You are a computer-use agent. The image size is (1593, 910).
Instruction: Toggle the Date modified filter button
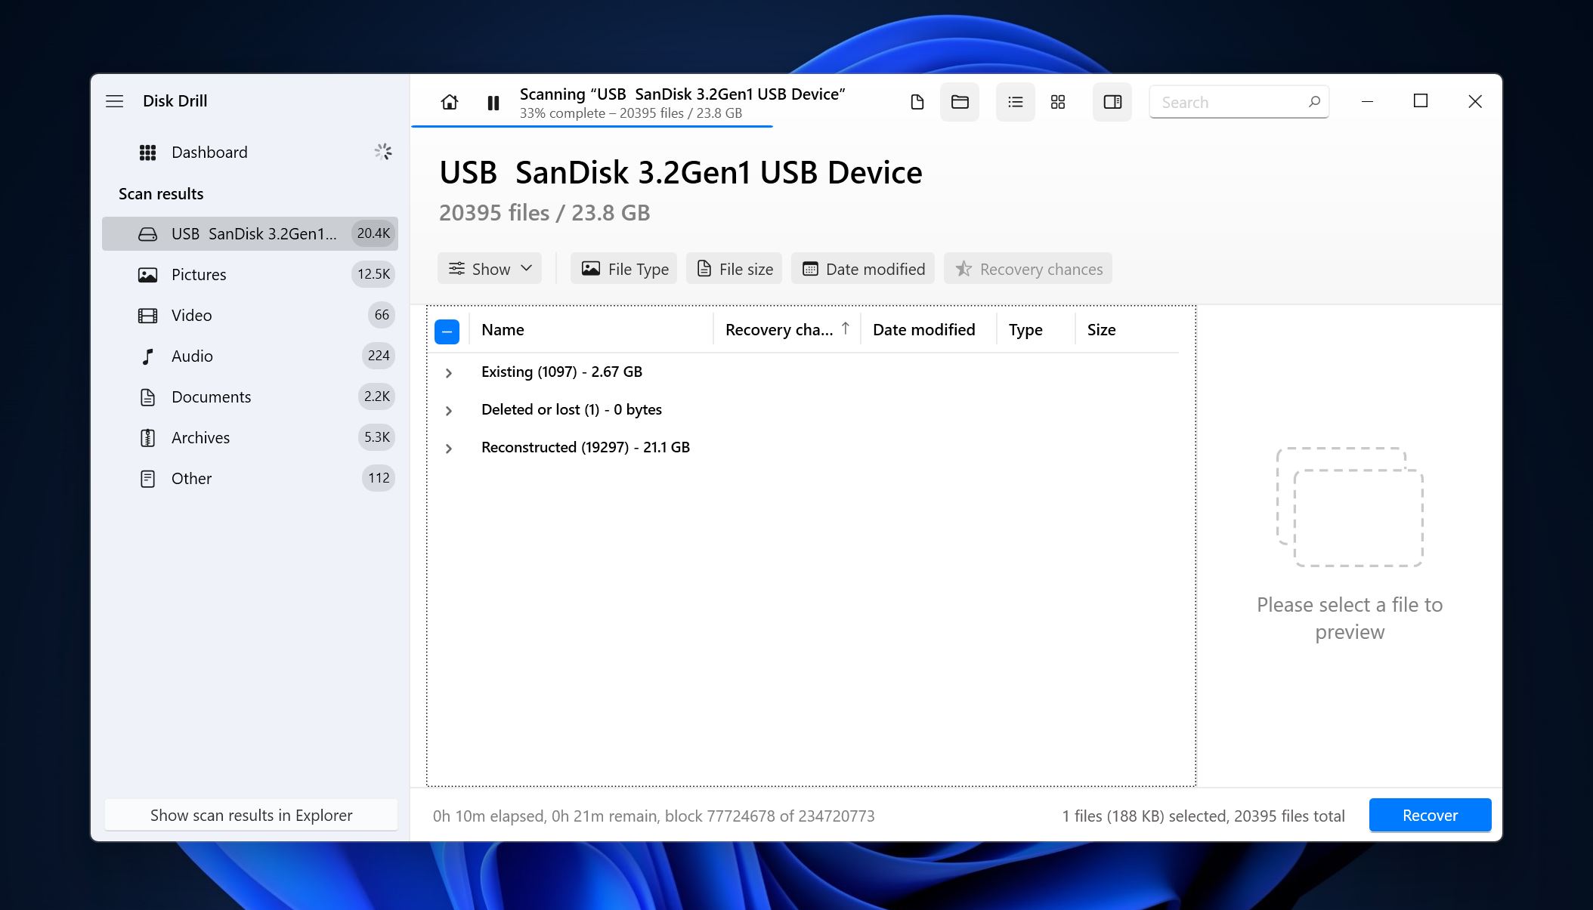865,269
